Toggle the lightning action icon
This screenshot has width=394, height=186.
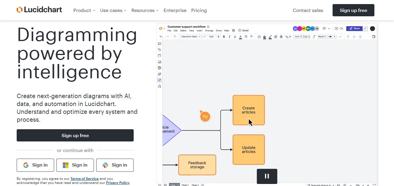point(348,37)
